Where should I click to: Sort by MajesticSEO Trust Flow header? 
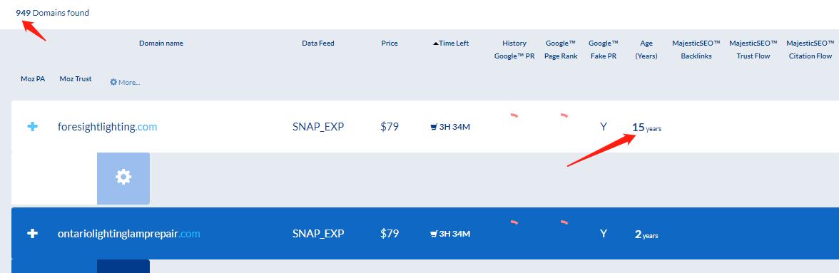753,50
